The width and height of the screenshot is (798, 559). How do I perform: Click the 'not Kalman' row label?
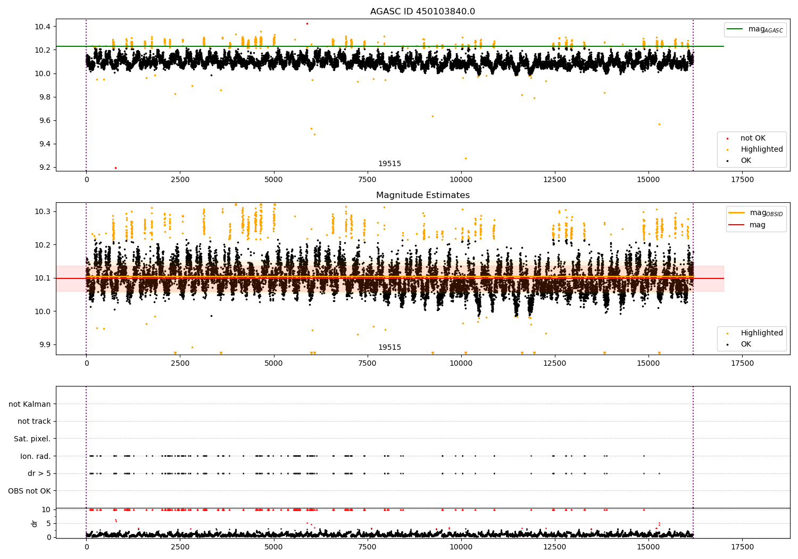click(x=30, y=404)
